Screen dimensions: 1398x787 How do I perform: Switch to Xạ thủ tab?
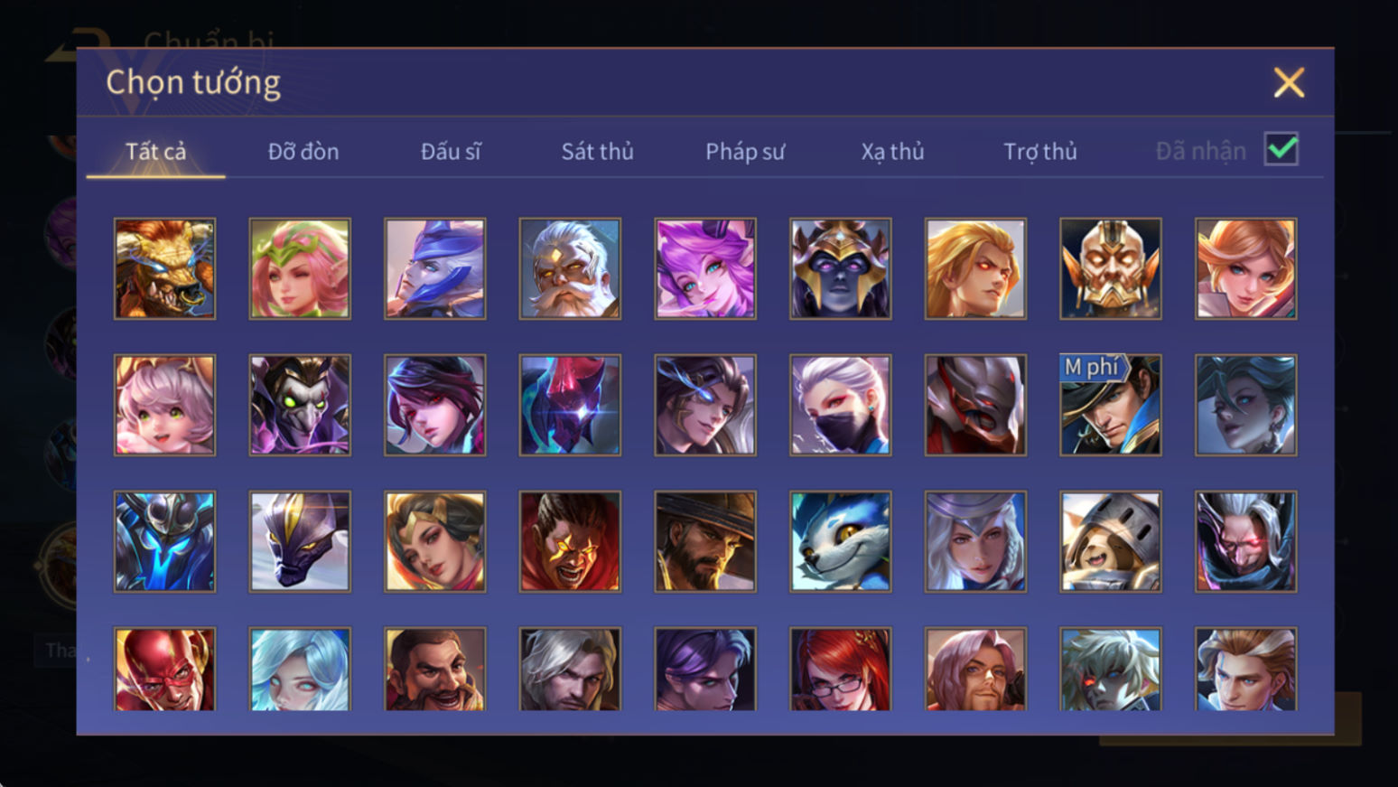pos(892,152)
